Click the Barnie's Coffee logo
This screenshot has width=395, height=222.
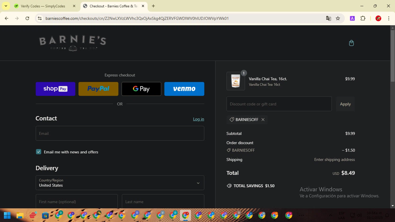point(73,43)
